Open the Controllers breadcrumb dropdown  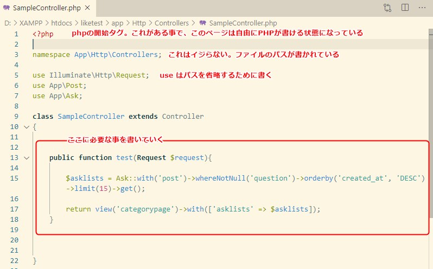coord(171,23)
